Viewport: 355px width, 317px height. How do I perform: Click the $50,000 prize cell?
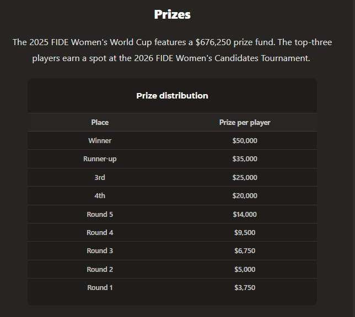(245, 141)
